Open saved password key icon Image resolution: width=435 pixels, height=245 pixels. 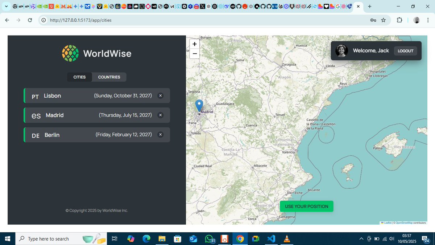coord(373,20)
